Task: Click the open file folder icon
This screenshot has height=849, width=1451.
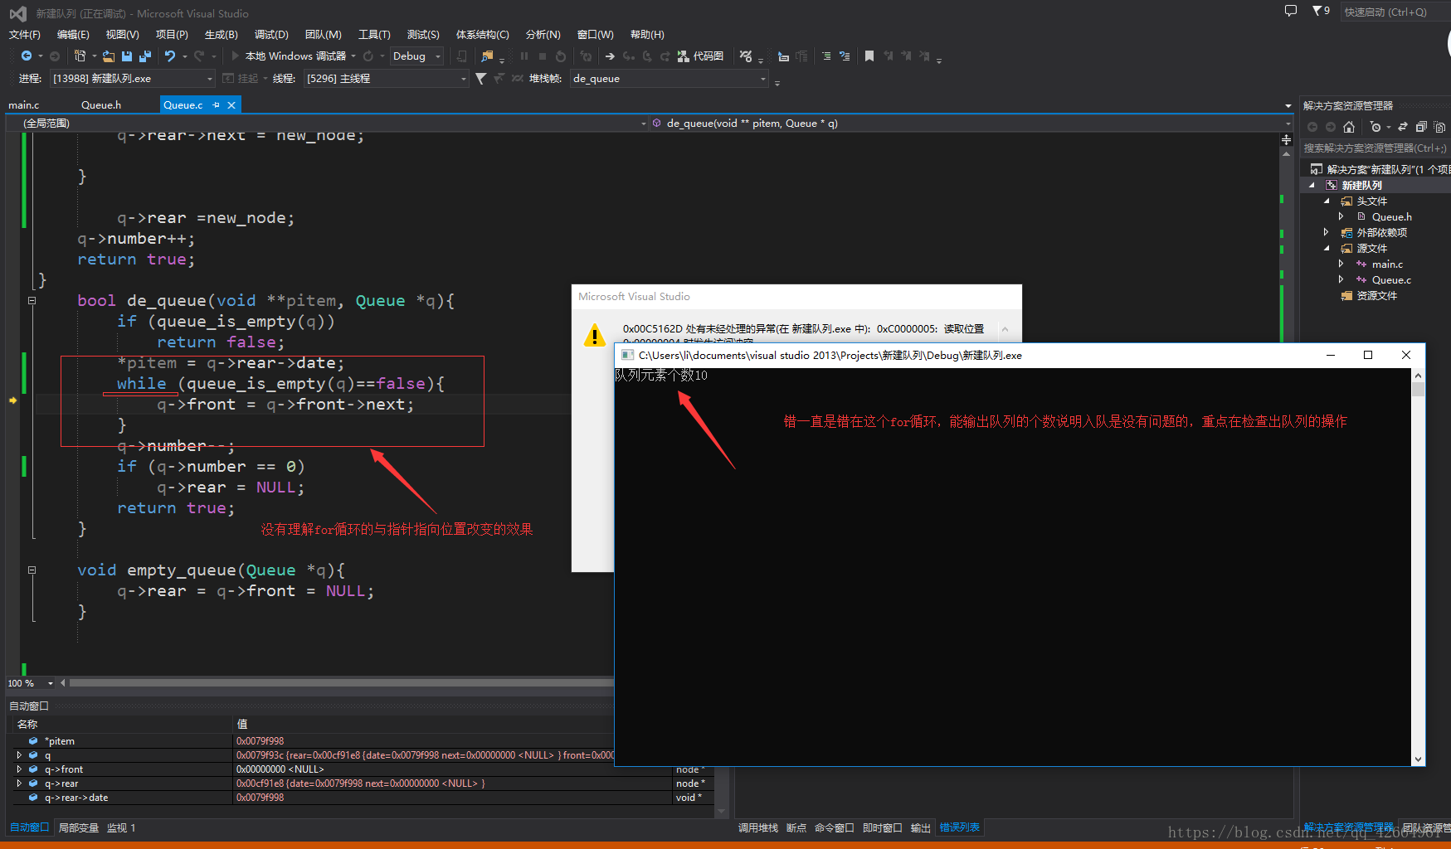Action: point(109,56)
